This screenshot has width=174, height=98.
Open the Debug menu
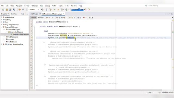pos(47,6)
